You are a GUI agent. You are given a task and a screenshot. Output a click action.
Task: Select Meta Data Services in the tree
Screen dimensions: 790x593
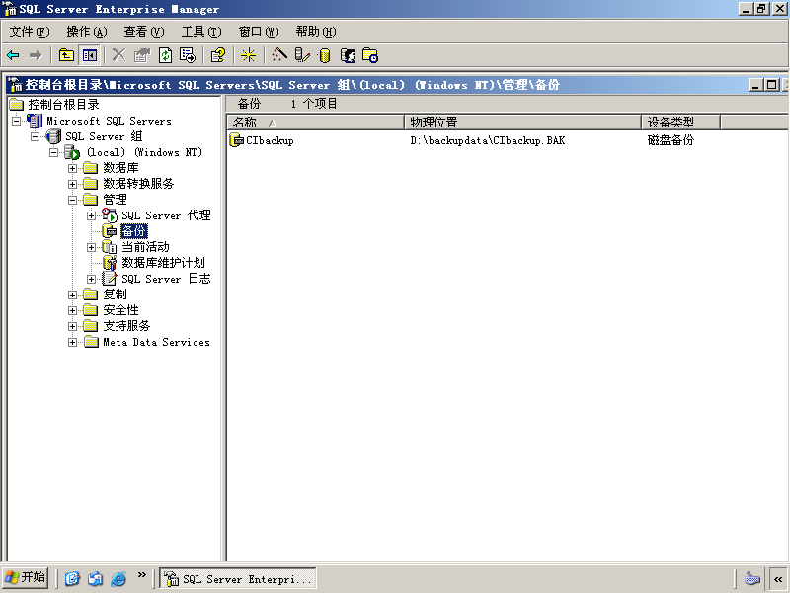tap(156, 342)
